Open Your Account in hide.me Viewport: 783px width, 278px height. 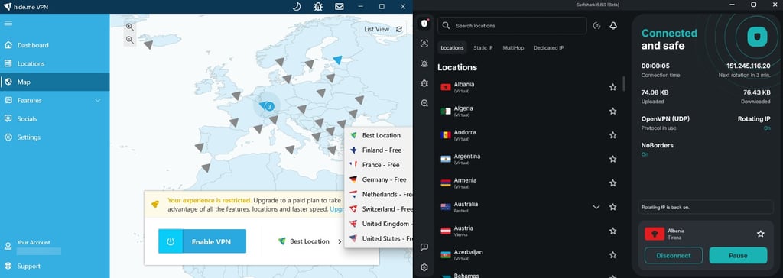click(x=34, y=243)
